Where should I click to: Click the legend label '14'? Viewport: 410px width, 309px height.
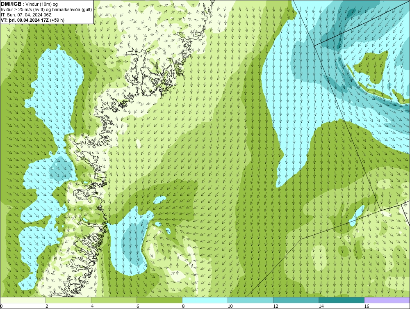pyautogui.click(x=321, y=306)
